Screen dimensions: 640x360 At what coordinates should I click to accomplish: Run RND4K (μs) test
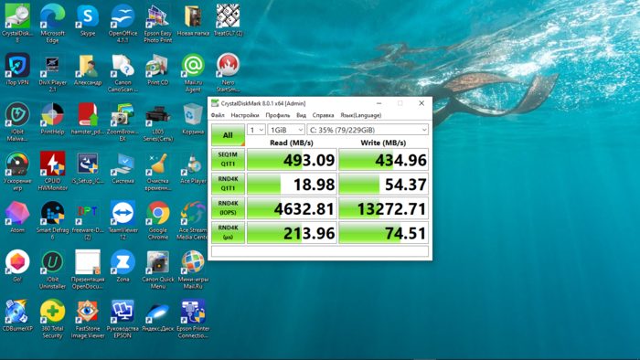click(x=228, y=232)
